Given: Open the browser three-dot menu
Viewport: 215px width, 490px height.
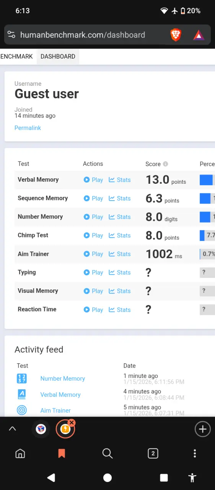Looking at the screenshot, I should tap(195, 454).
